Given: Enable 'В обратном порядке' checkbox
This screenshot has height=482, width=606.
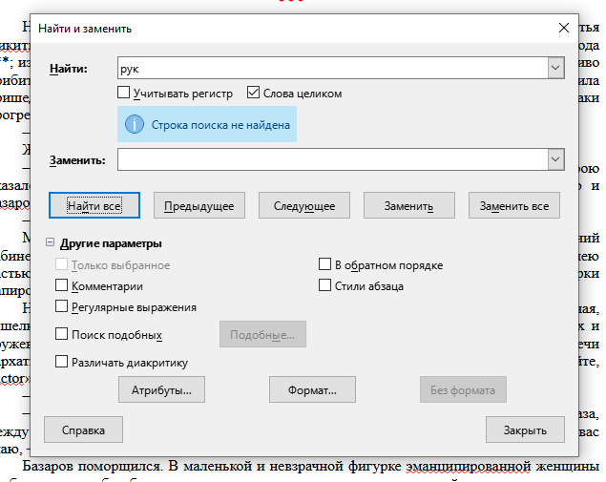Looking at the screenshot, I should [324, 265].
